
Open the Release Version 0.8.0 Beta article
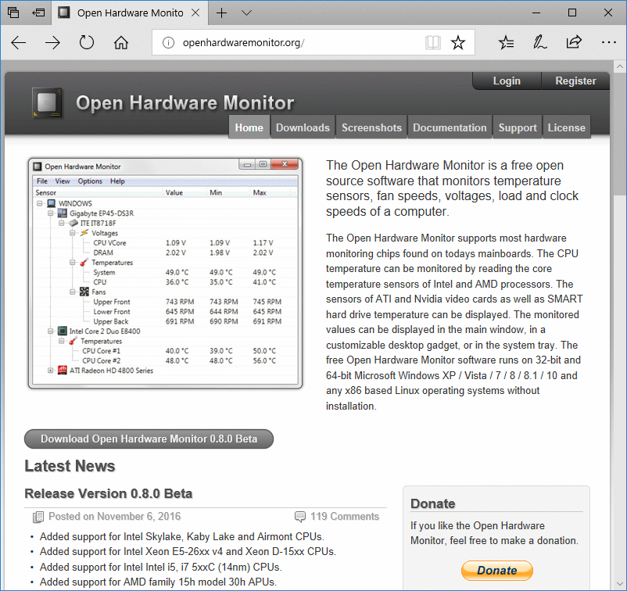(109, 493)
